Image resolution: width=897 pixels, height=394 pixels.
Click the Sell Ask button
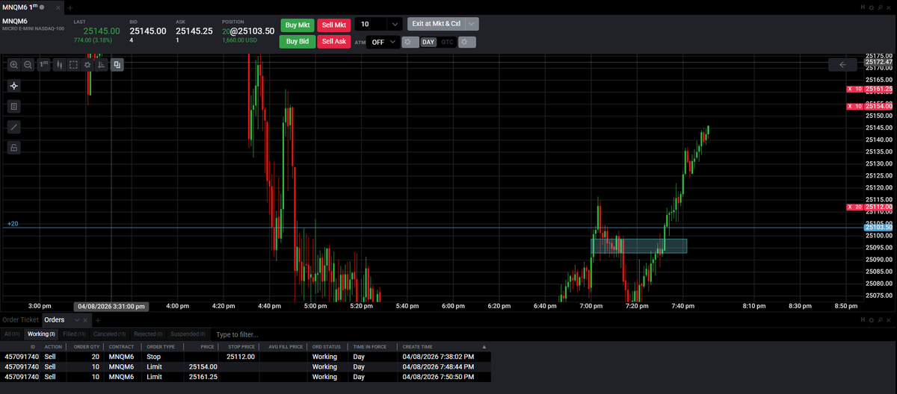tap(334, 42)
